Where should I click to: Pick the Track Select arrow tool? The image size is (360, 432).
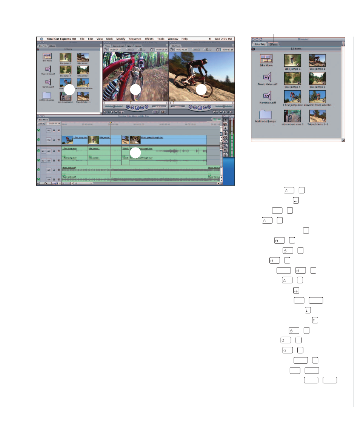(226, 128)
